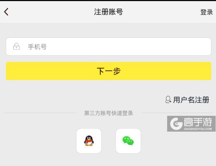The height and width of the screenshot is (166, 216).
Task: Tap the QQ penguin login icon
Action: (89, 141)
